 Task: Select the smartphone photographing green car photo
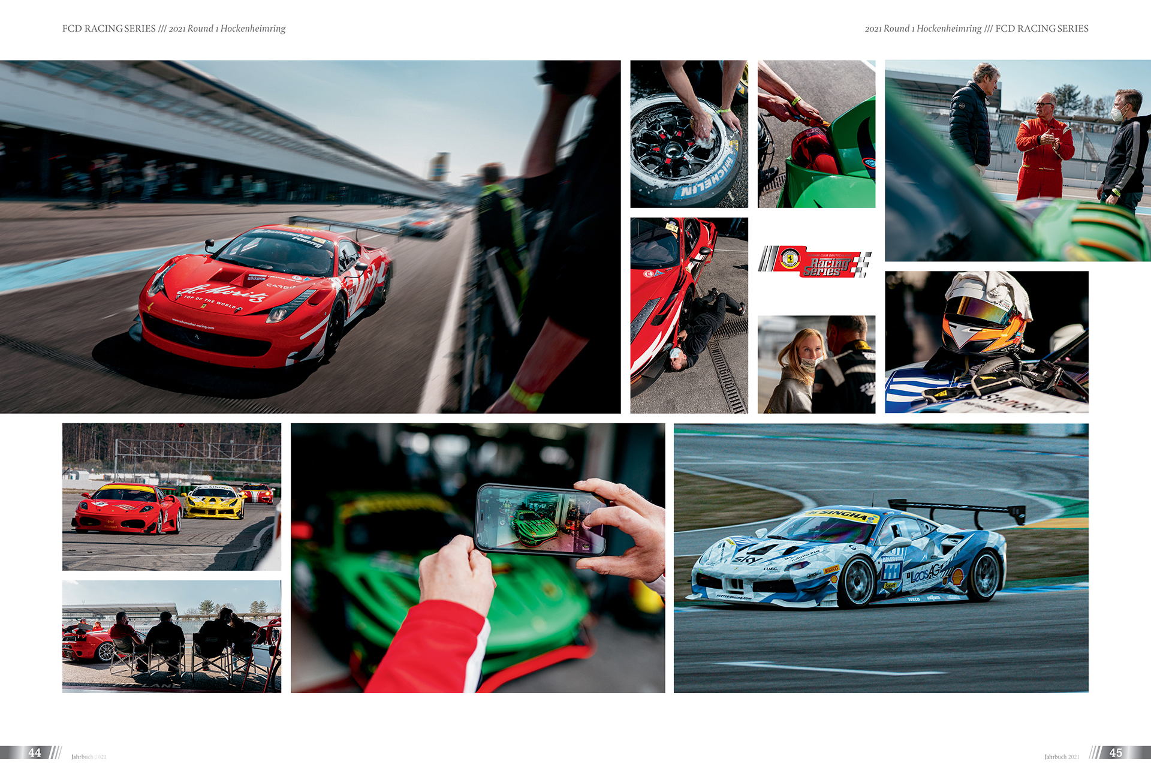pyautogui.click(x=478, y=558)
